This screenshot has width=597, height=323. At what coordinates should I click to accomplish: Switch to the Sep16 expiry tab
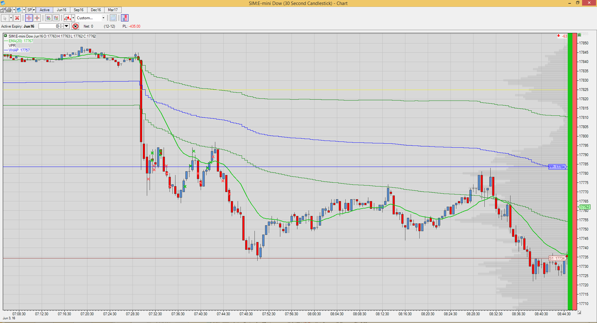79,10
